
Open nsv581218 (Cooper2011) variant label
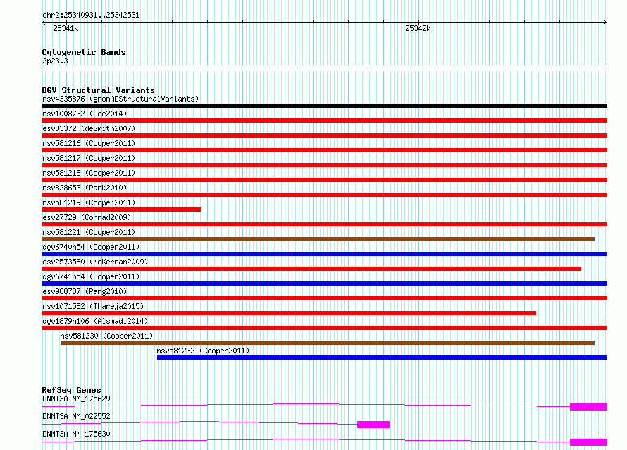pyautogui.click(x=89, y=173)
